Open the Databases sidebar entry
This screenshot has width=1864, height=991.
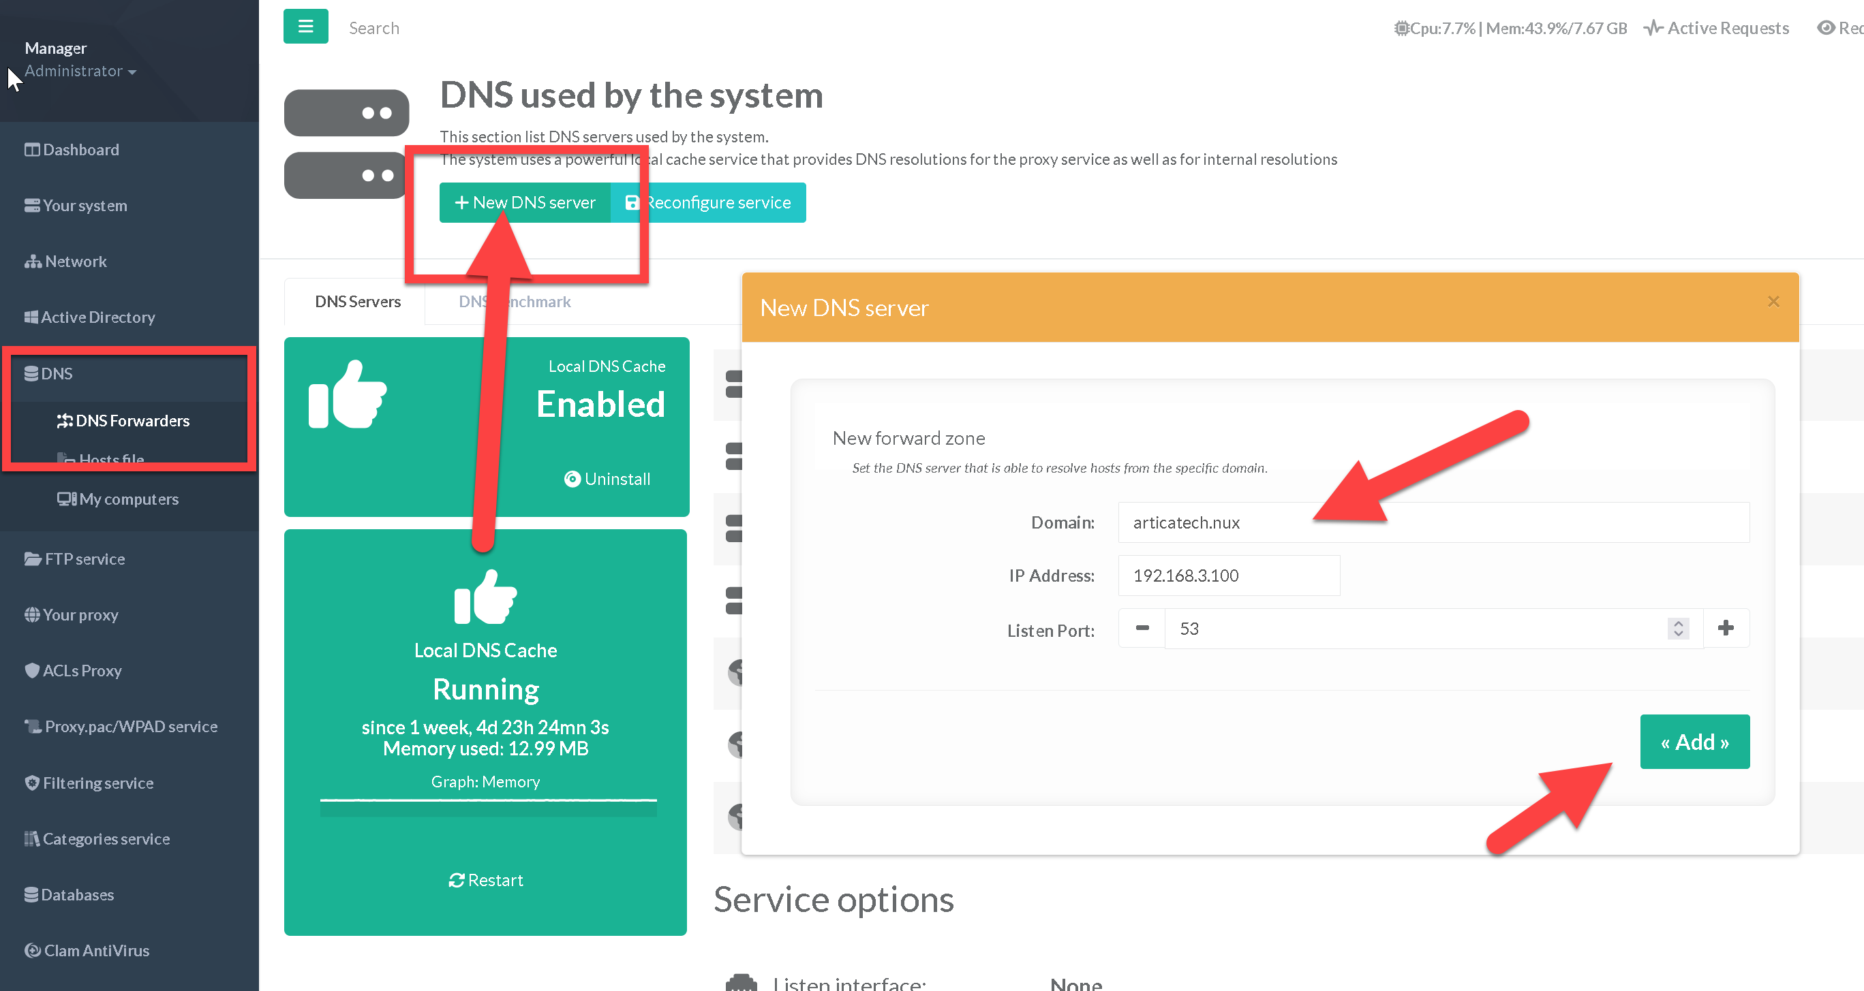click(x=70, y=895)
